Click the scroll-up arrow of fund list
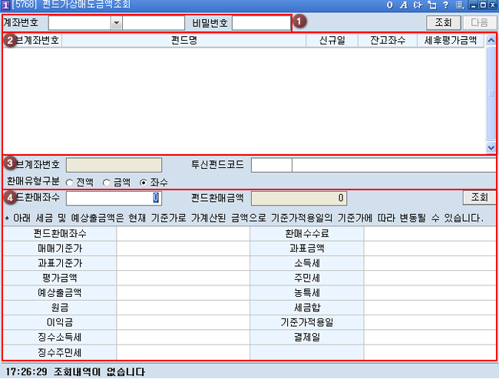Image resolution: width=499 pixels, height=379 pixels. [x=491, y=41]
